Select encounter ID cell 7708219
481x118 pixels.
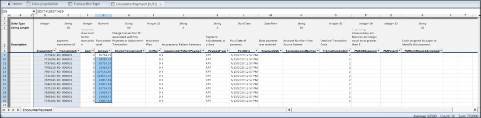click(45, 67)
